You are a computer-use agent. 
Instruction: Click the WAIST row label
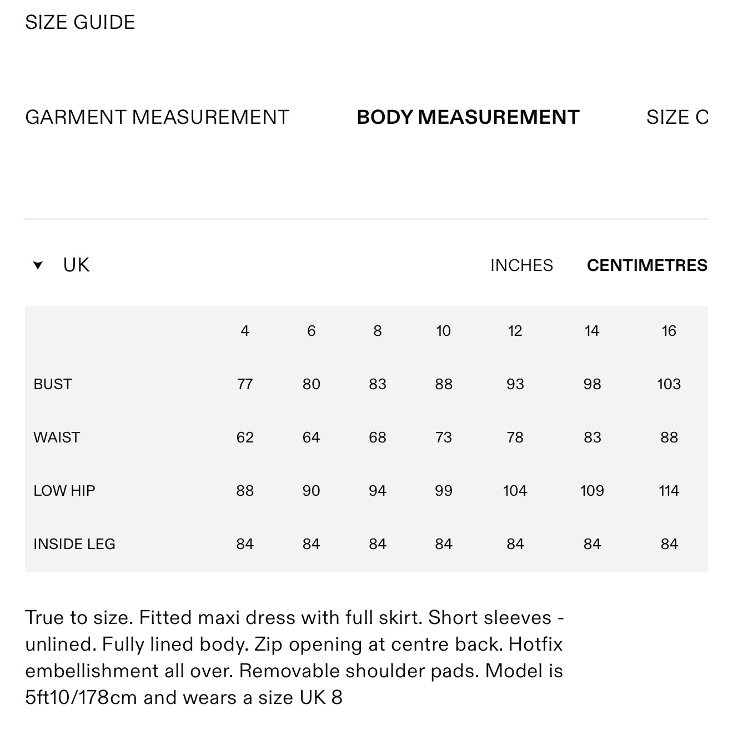[x=57, y=437]
